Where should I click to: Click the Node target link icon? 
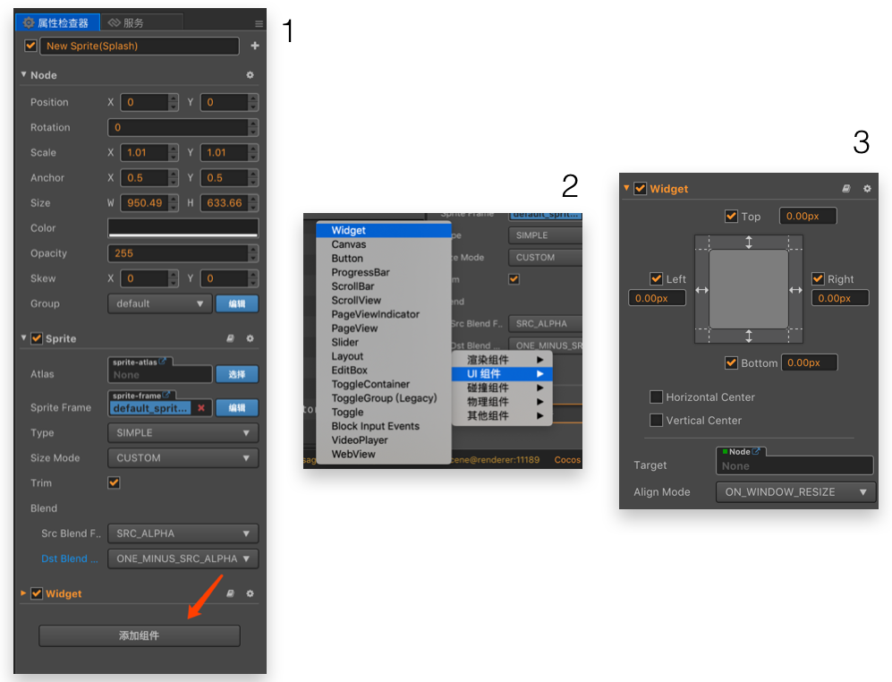[x=756, y=451]
